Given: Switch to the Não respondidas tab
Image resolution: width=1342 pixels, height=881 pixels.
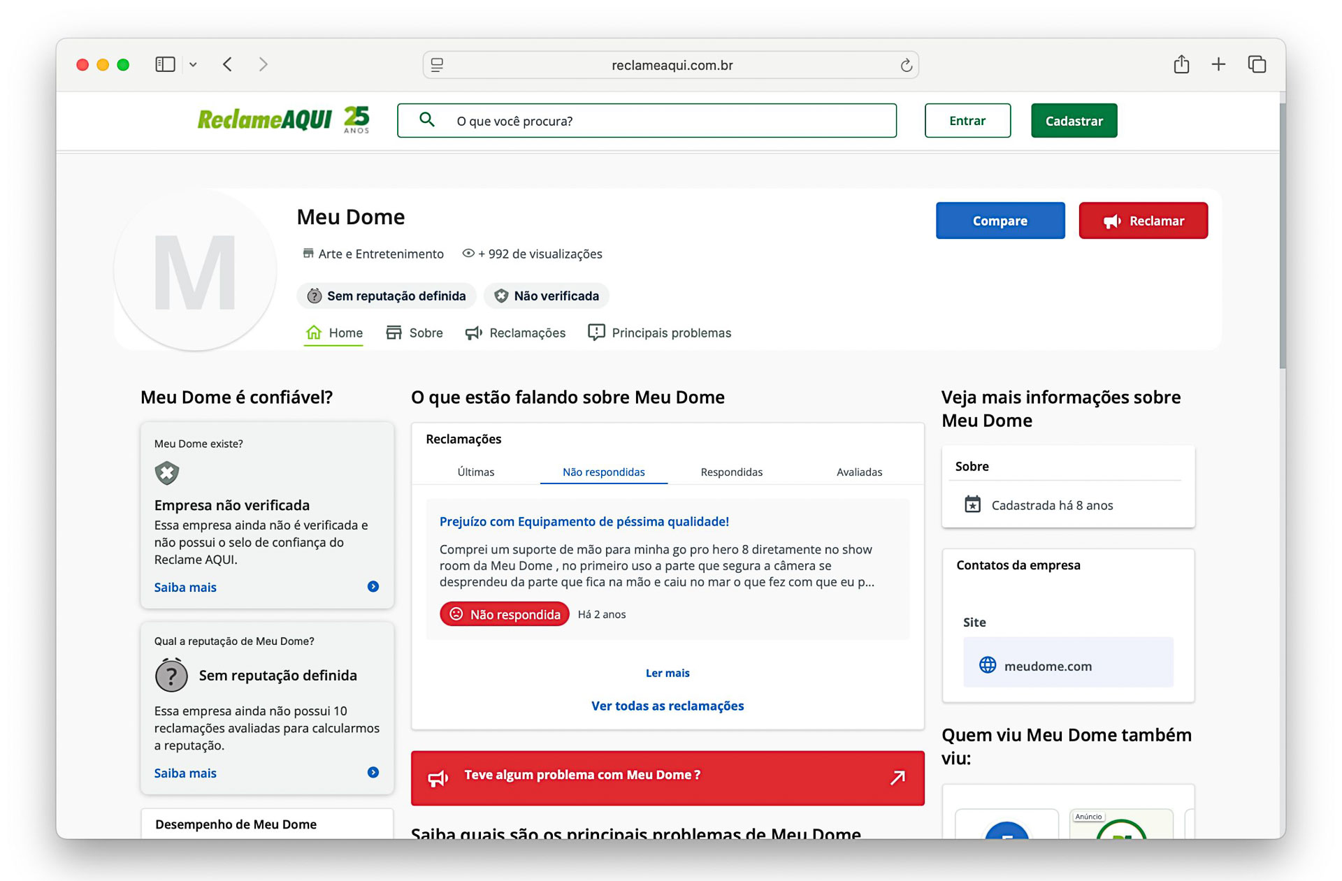Looking at the screenshot, I should coord(604,472).
